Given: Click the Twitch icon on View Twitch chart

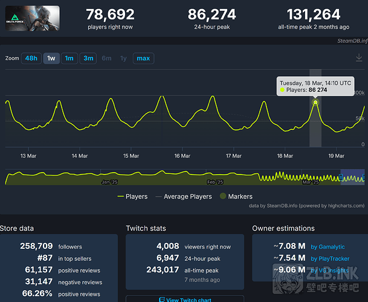Looking at the screenshot, I should click(162, 300).
